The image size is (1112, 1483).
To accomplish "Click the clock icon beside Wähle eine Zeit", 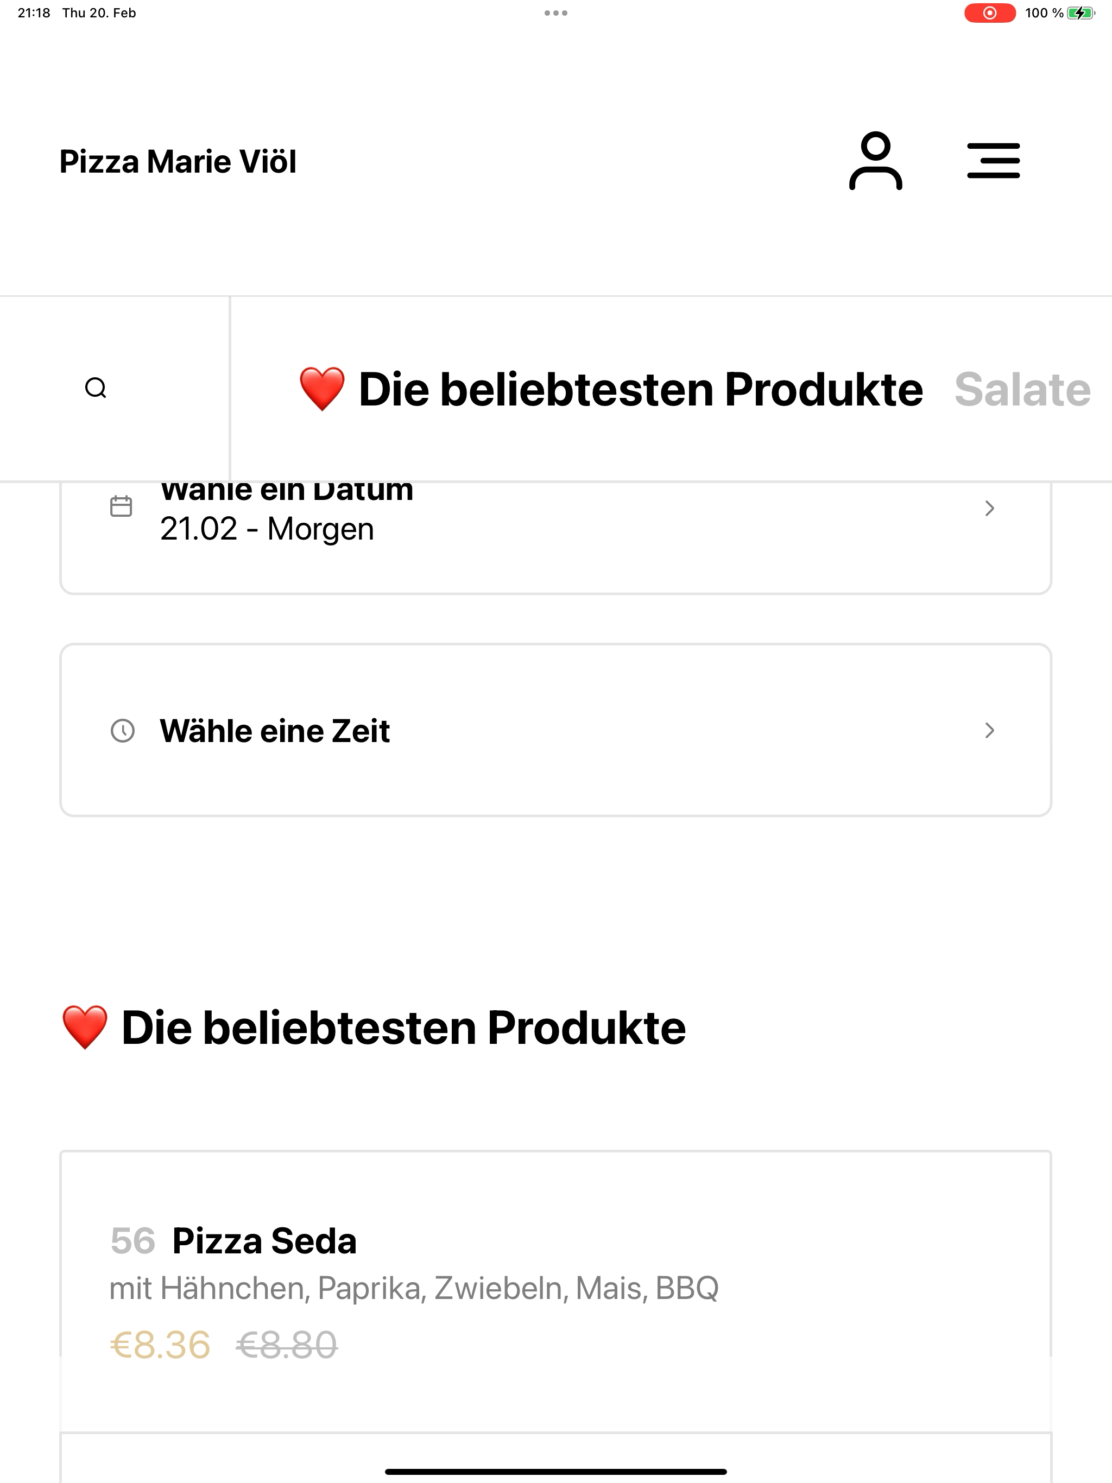I will click(122, 731).
